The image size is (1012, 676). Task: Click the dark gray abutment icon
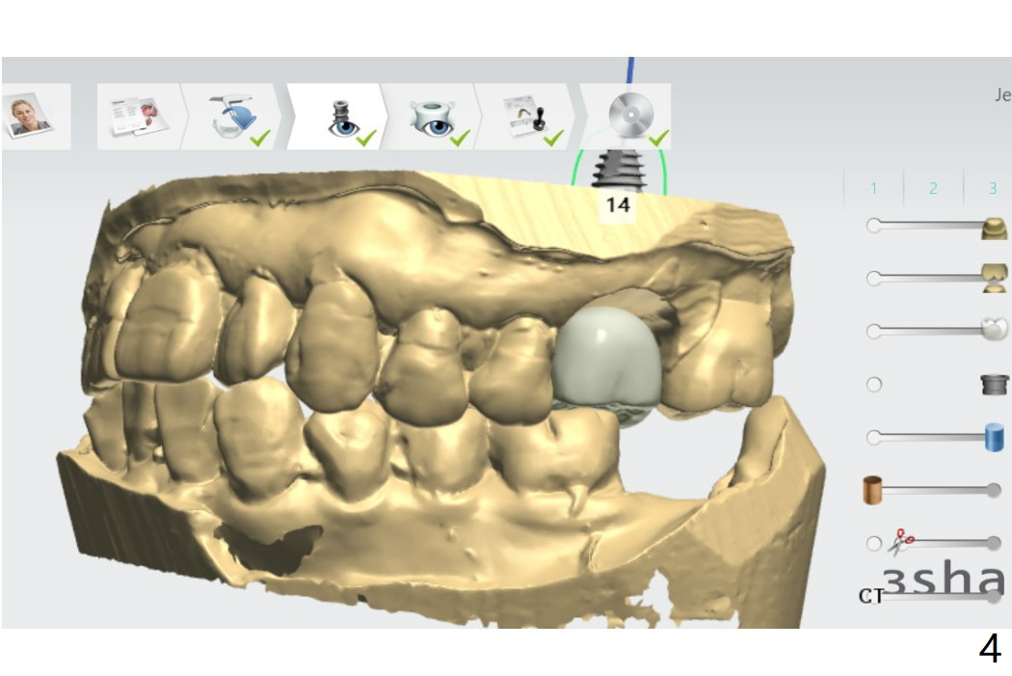(994, 385)
